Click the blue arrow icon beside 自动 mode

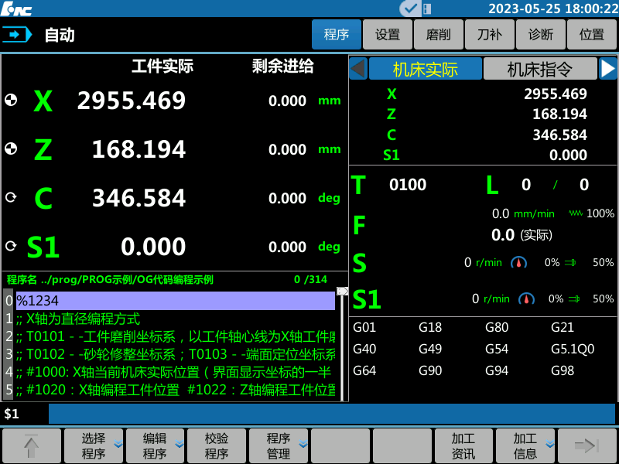point(17,34)
